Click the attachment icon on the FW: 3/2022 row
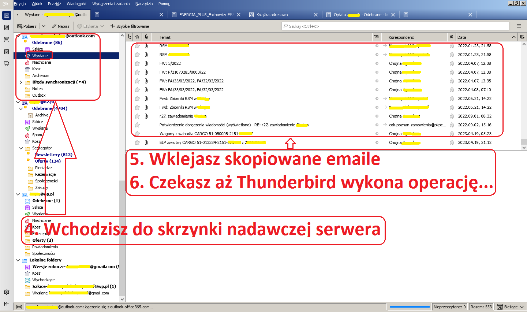Viewport: 527px width, 312px height. tap(146, 63)
